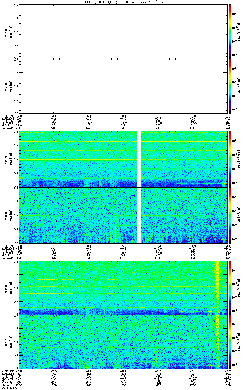Click the PSD color bar beside THA bottom panel

[230, 86]
